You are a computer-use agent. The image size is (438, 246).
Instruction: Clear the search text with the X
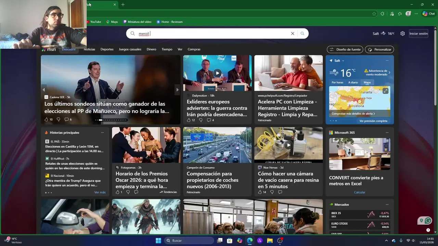tap(293, 33)
